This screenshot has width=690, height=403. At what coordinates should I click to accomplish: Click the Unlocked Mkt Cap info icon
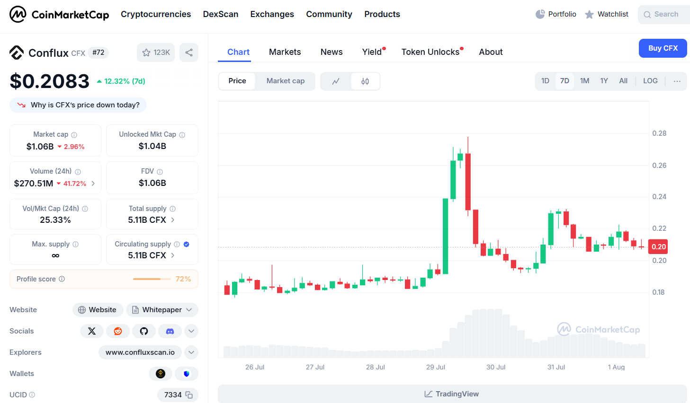tap(182, 135)
